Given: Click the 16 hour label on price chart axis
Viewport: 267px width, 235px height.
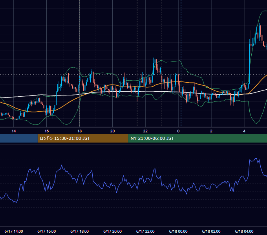Looking at the screenshot, I should point(47,131).
